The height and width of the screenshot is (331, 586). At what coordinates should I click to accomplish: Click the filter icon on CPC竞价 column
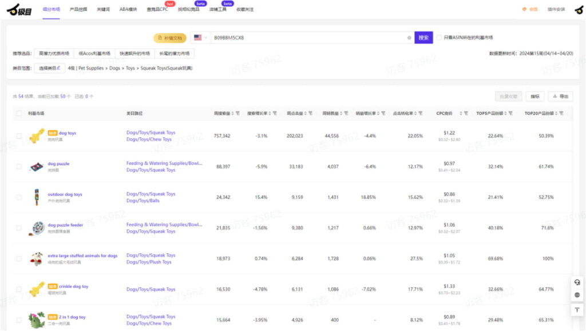(465, 113)
